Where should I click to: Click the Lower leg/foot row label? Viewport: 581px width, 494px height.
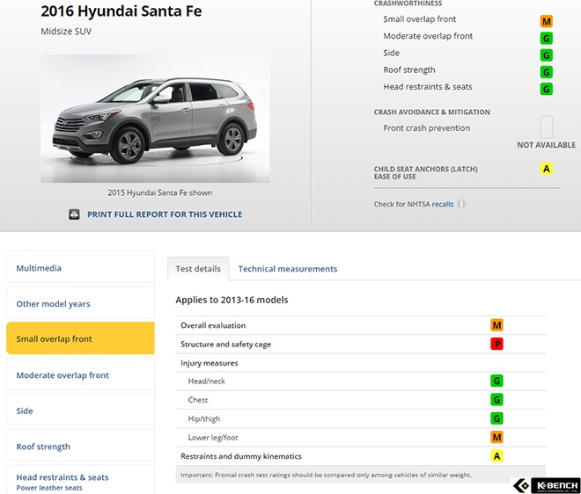click(x=213, y=438)
